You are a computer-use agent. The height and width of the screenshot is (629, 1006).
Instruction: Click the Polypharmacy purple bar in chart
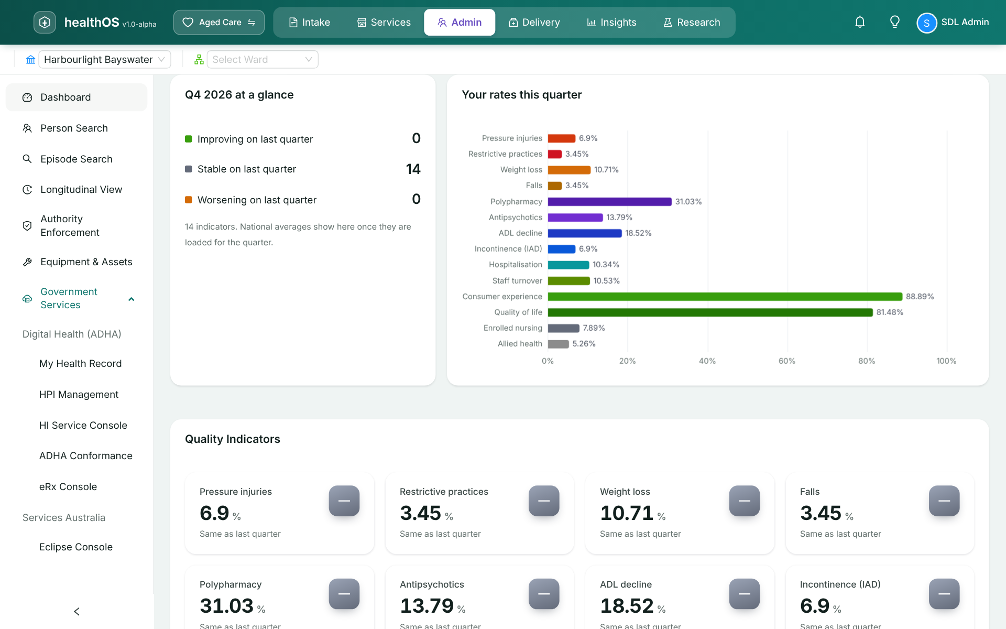tap(610, 202)
